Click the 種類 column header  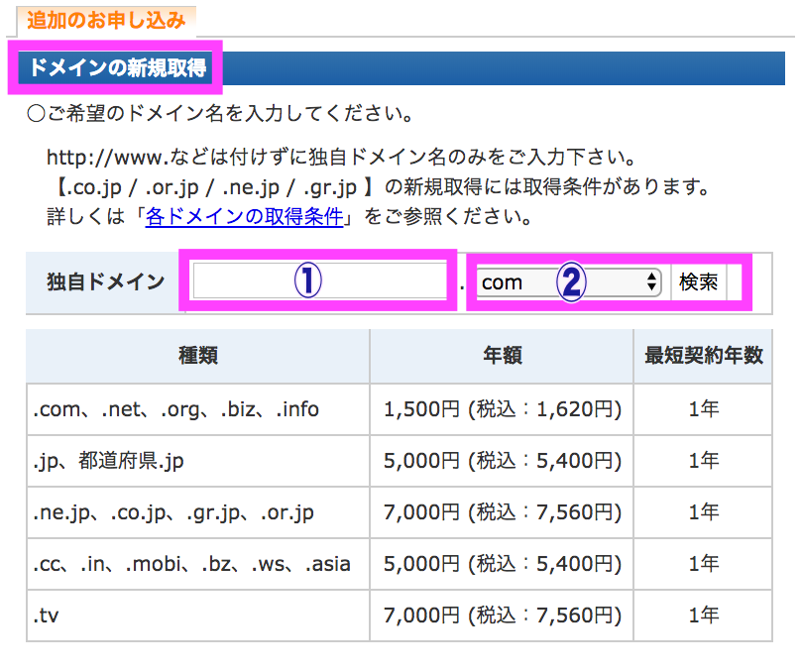pyautogui.click(x=198, y=356)
